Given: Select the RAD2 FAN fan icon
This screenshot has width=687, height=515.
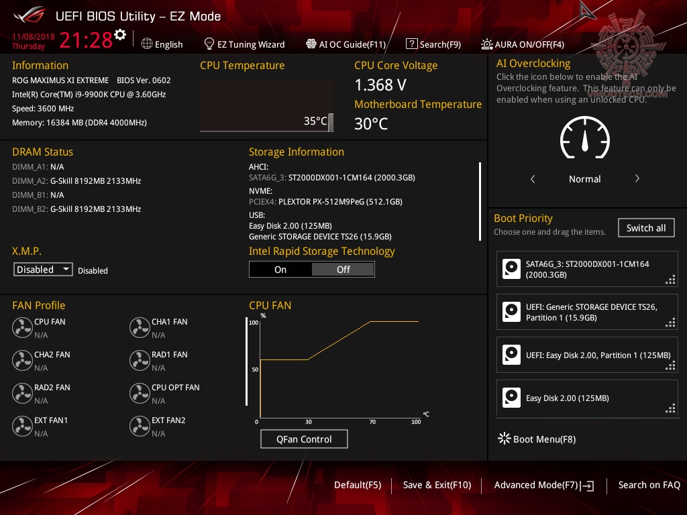Looking at the screenshot, I should tap(22, 394).
